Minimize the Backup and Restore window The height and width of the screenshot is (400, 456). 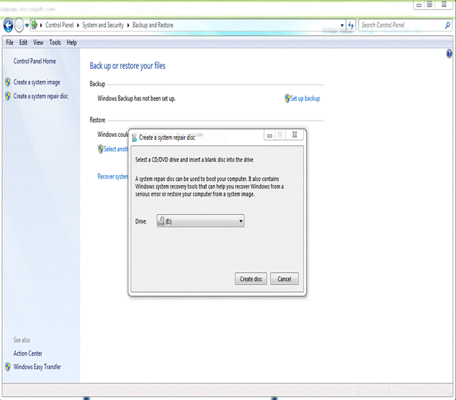pos(419,4)
